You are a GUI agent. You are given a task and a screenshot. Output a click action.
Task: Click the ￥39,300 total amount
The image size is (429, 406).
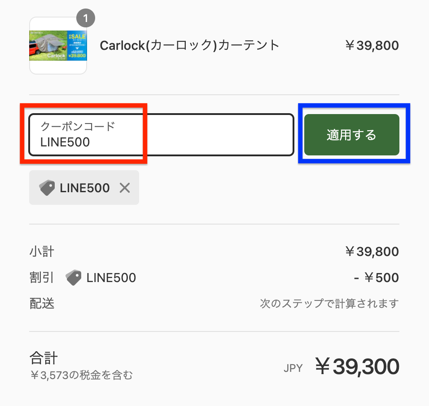357,366
